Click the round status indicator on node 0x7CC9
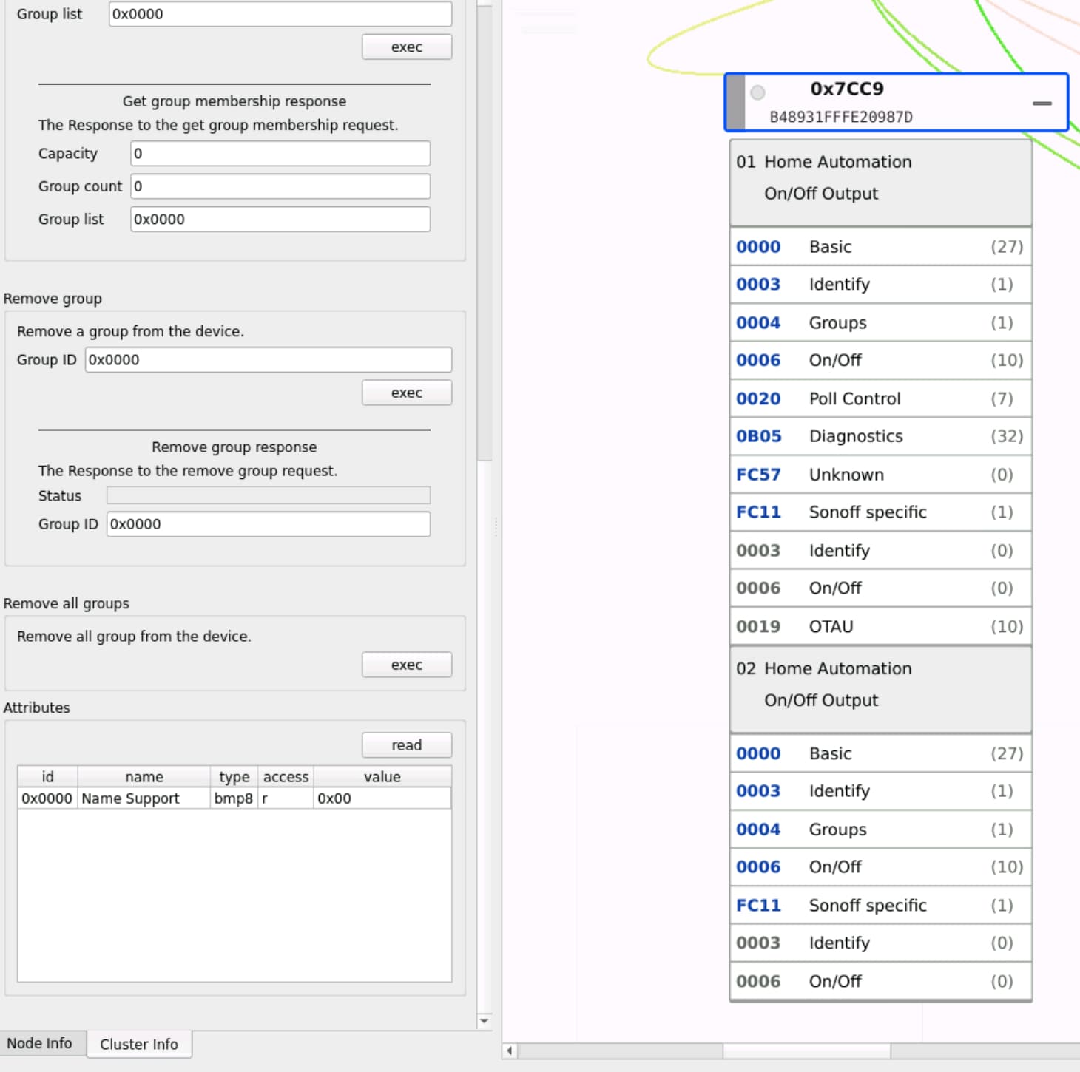Viewport: 1080px width, 1072px height. click(x=757, y=92)
